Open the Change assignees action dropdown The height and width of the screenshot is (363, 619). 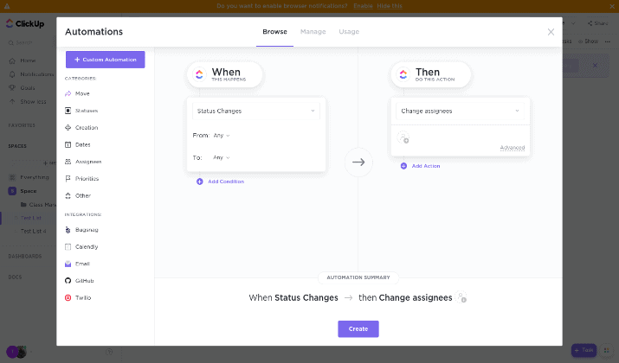[460, 111]
